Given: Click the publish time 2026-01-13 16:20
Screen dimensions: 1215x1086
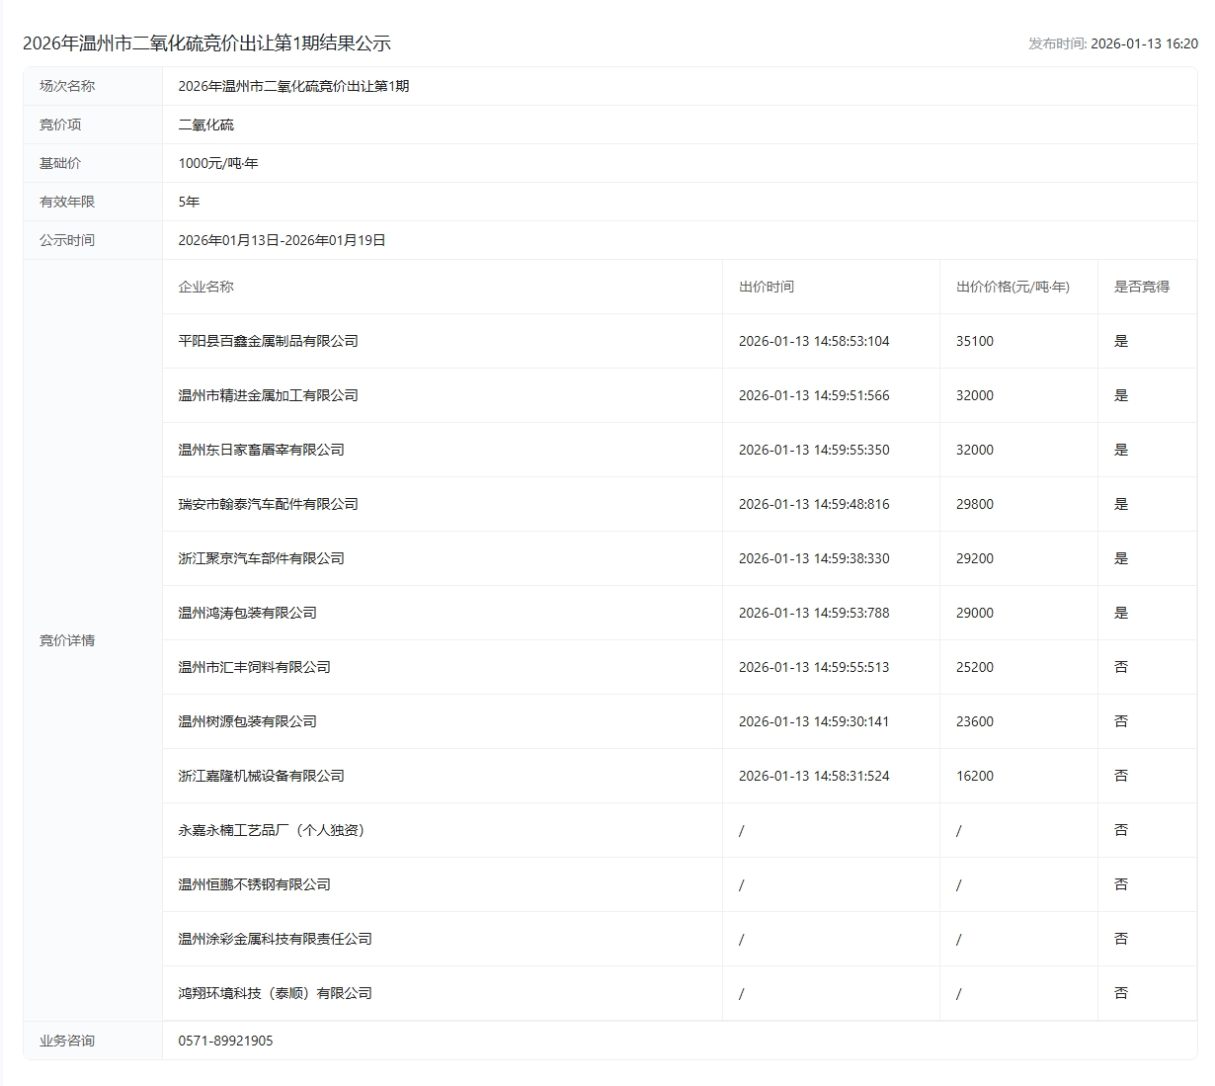Looking at the screenshot, I should click(1143, 44).
